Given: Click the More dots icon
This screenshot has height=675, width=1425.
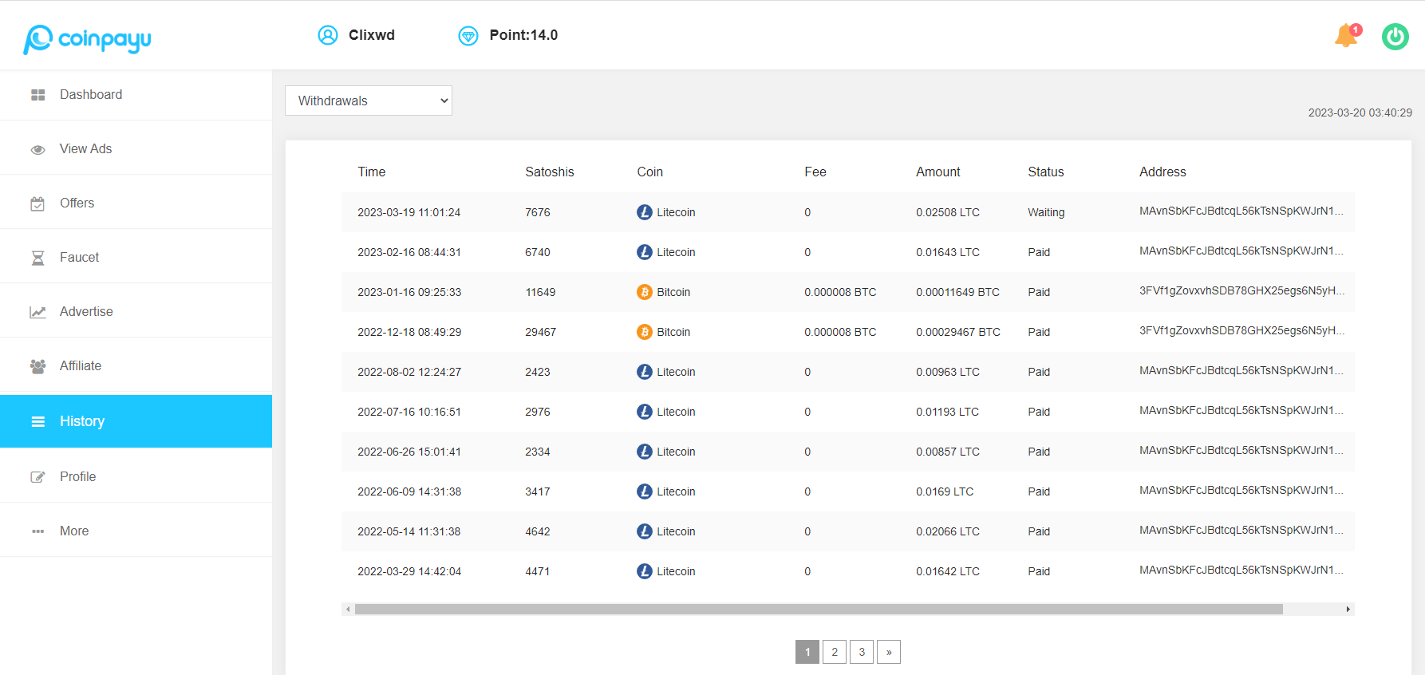Looking at the screenshot, I should point(37,531).
